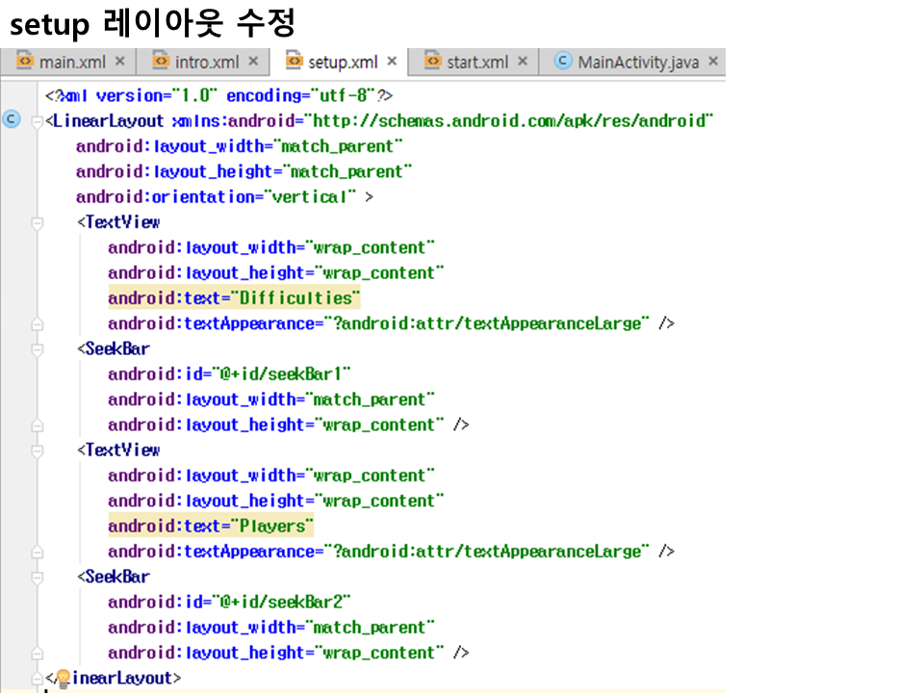Place cursor on highlighted Players text attribute
Image resolution: width=924 pixels, height=693 pixels.
click(x=211, y=526)
